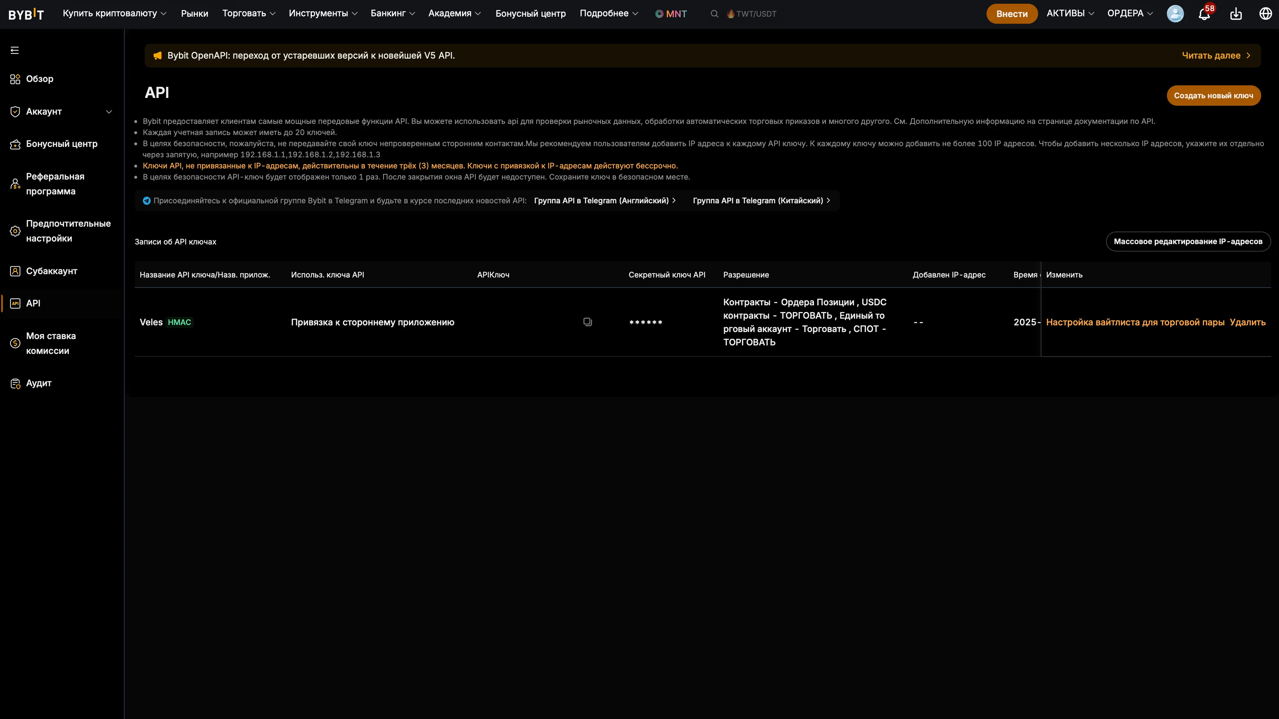Open the profile avatar menu

coord(1175,13)
